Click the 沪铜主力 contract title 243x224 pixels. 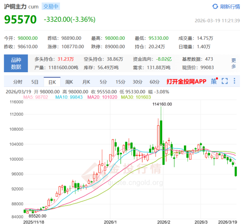tap(15, 6)
